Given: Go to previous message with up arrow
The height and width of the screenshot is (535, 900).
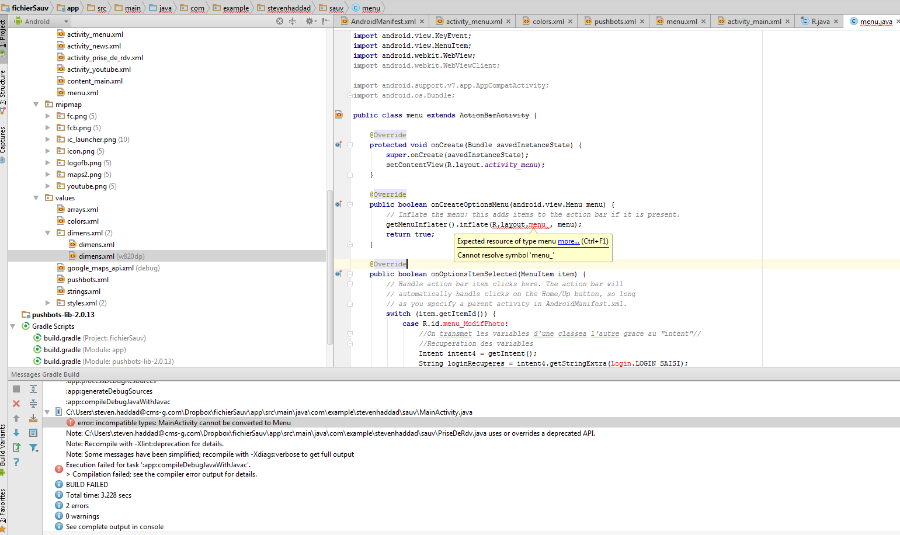Looking at the screenshot, I should [x=16, y=418].
